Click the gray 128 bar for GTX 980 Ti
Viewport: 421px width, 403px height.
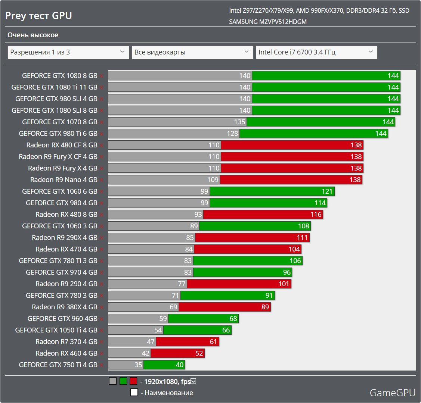[174, 134]
